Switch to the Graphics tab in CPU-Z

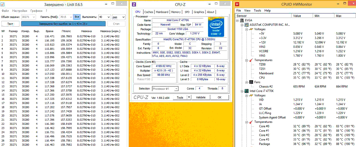click(x=199, y=12)
